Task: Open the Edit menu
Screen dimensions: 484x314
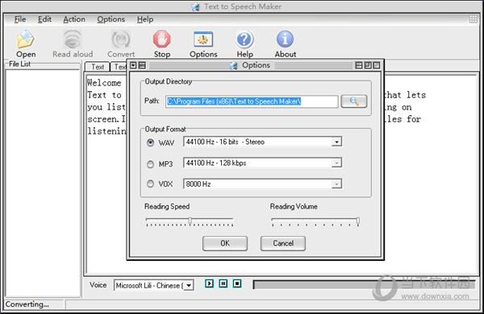Action: point(44,19)
